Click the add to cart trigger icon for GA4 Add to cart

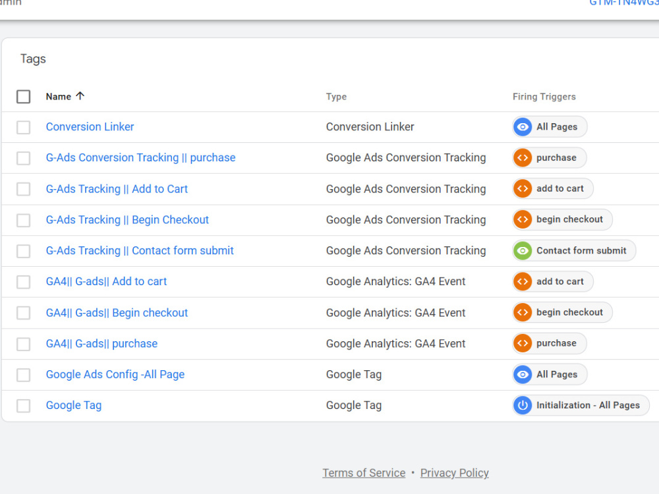(523, 281)
